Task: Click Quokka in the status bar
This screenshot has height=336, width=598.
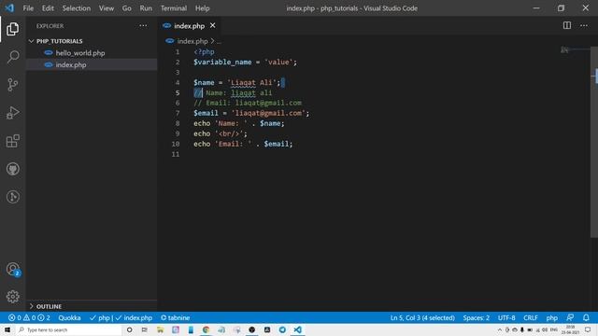Action: tap(69, 317)
